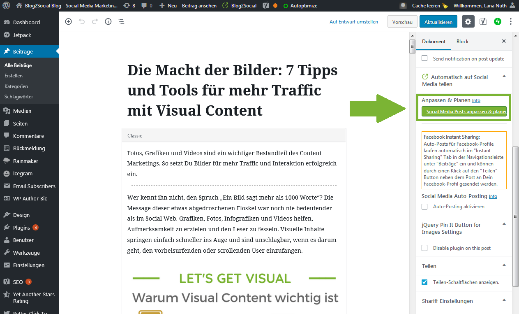This screenshot has width=519, height=314.
Task: Open the comments bubble in admin bar
Action: point(147,6)
